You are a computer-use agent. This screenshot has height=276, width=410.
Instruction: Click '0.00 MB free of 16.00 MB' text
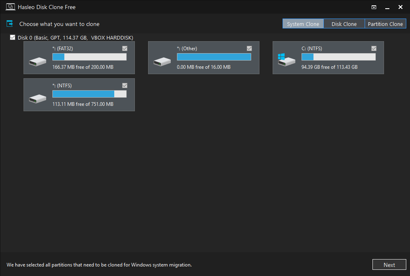[204, 67]
